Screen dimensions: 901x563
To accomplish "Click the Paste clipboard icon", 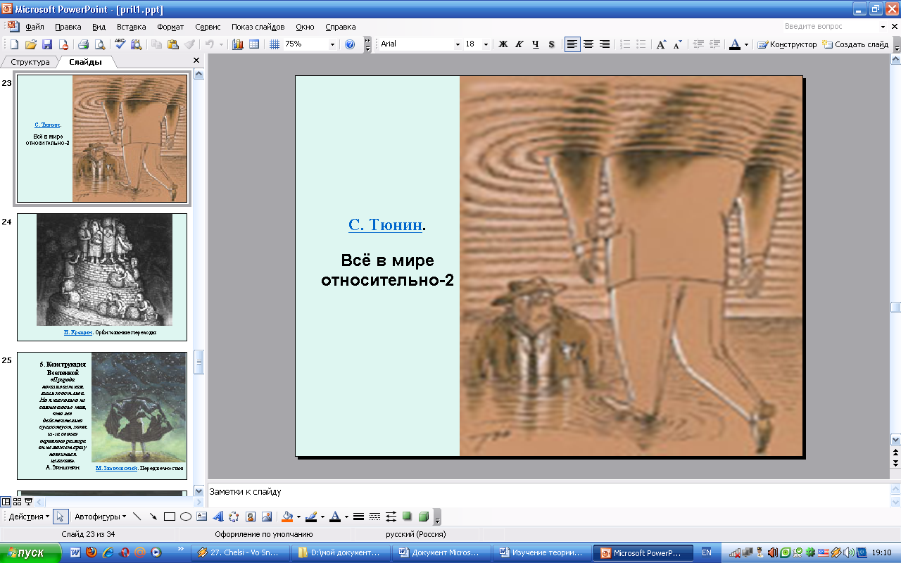I will (173, 44).
